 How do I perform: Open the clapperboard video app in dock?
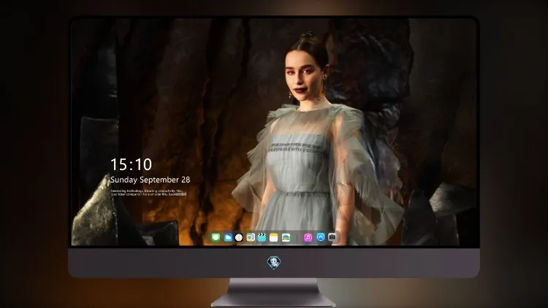pos(262,237)
